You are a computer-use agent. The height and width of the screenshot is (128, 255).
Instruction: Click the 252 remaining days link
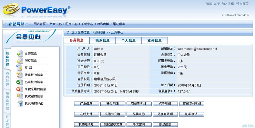point(180,67)
